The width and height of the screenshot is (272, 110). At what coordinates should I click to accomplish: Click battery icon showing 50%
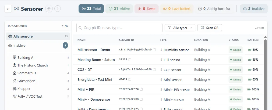pyautogui.click(x=250, y=50)
